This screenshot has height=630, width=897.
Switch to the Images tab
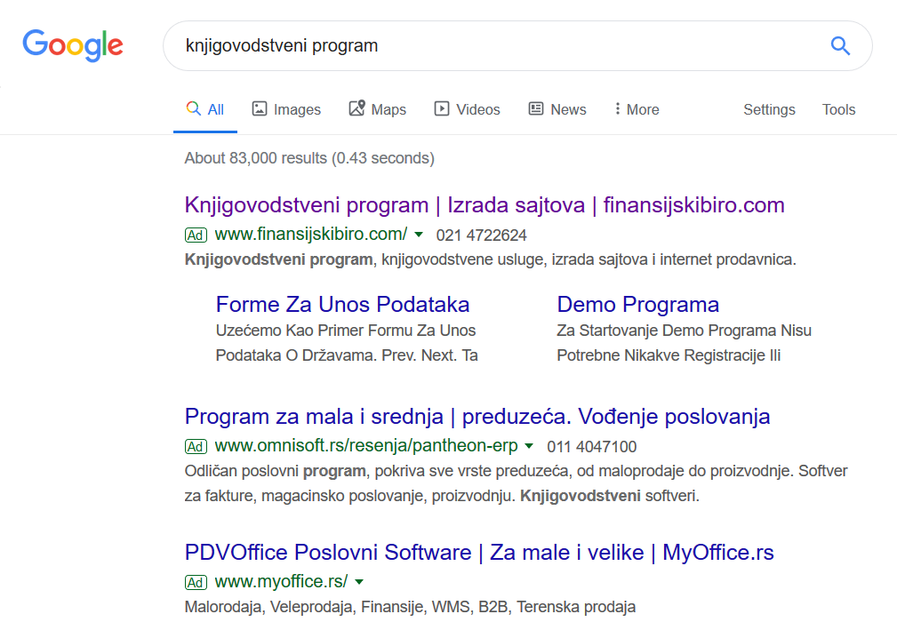point(286,109)
